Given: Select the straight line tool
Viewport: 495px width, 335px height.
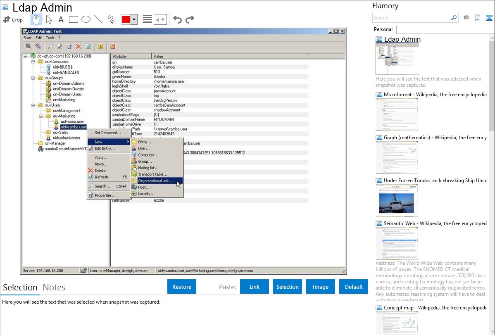Looking at the screenshot, I should tap(98, 19).
